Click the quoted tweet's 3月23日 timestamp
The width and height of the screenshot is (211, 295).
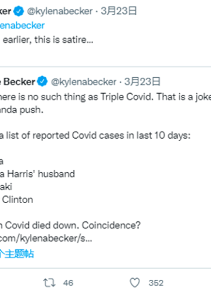(x=142, y=81)
